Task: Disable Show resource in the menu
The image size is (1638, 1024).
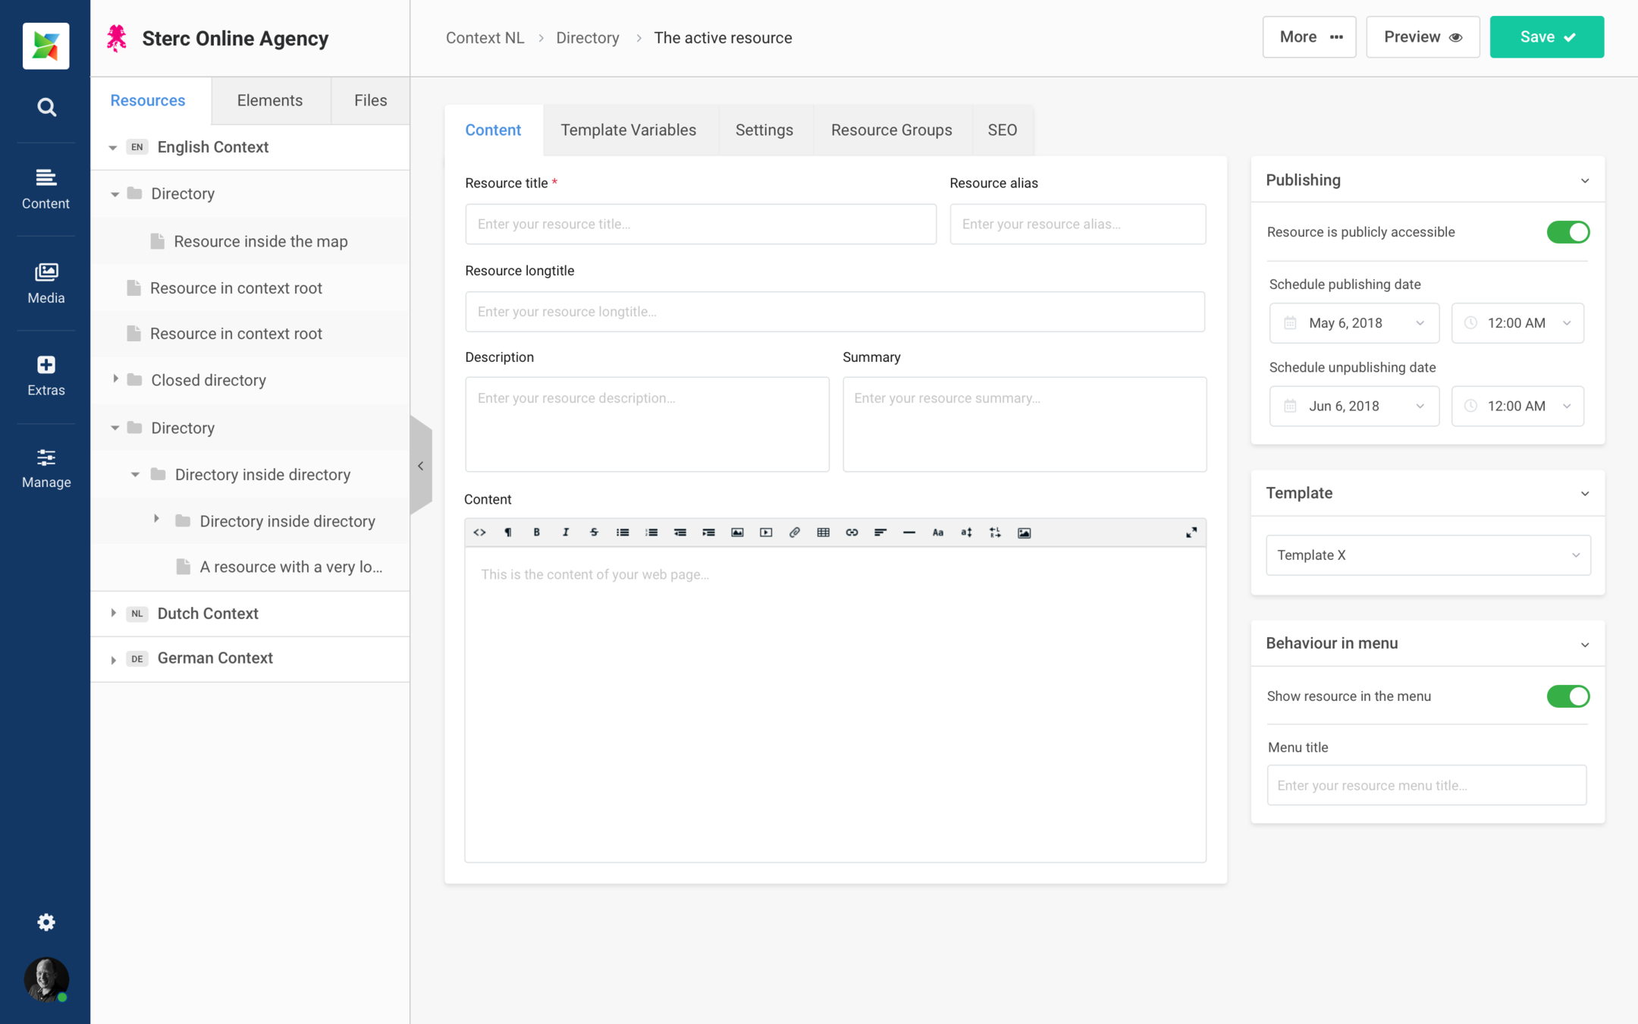Action: 1567,696
